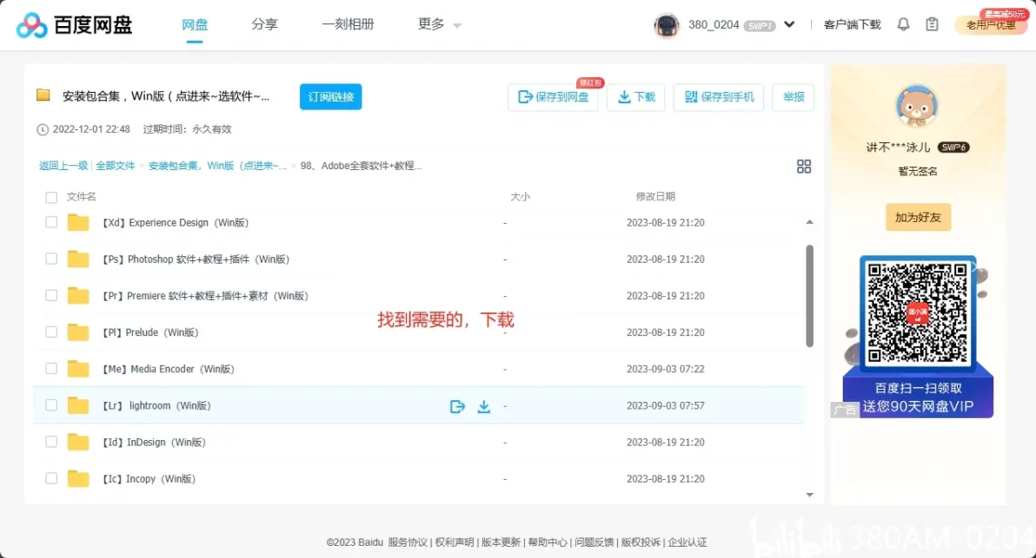Click the Pl Prelude folder icon
The image size is (1036, 558).
pyautogui.click(x=78, y=332)
